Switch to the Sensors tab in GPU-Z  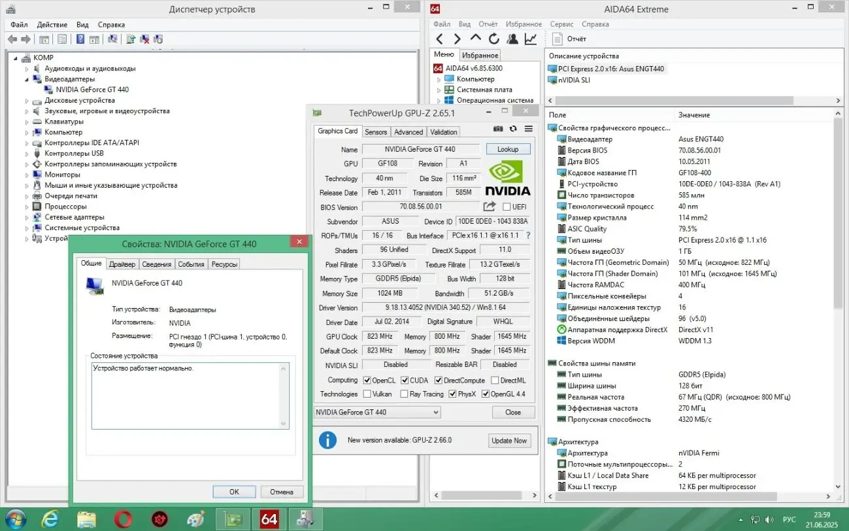coord(376,132)
